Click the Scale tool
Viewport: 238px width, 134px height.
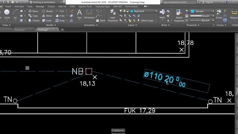[x=47, y=20]
